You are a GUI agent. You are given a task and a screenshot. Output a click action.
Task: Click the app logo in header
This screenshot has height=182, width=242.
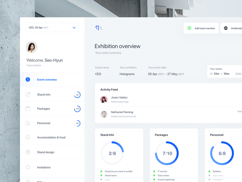pos(99,28)
